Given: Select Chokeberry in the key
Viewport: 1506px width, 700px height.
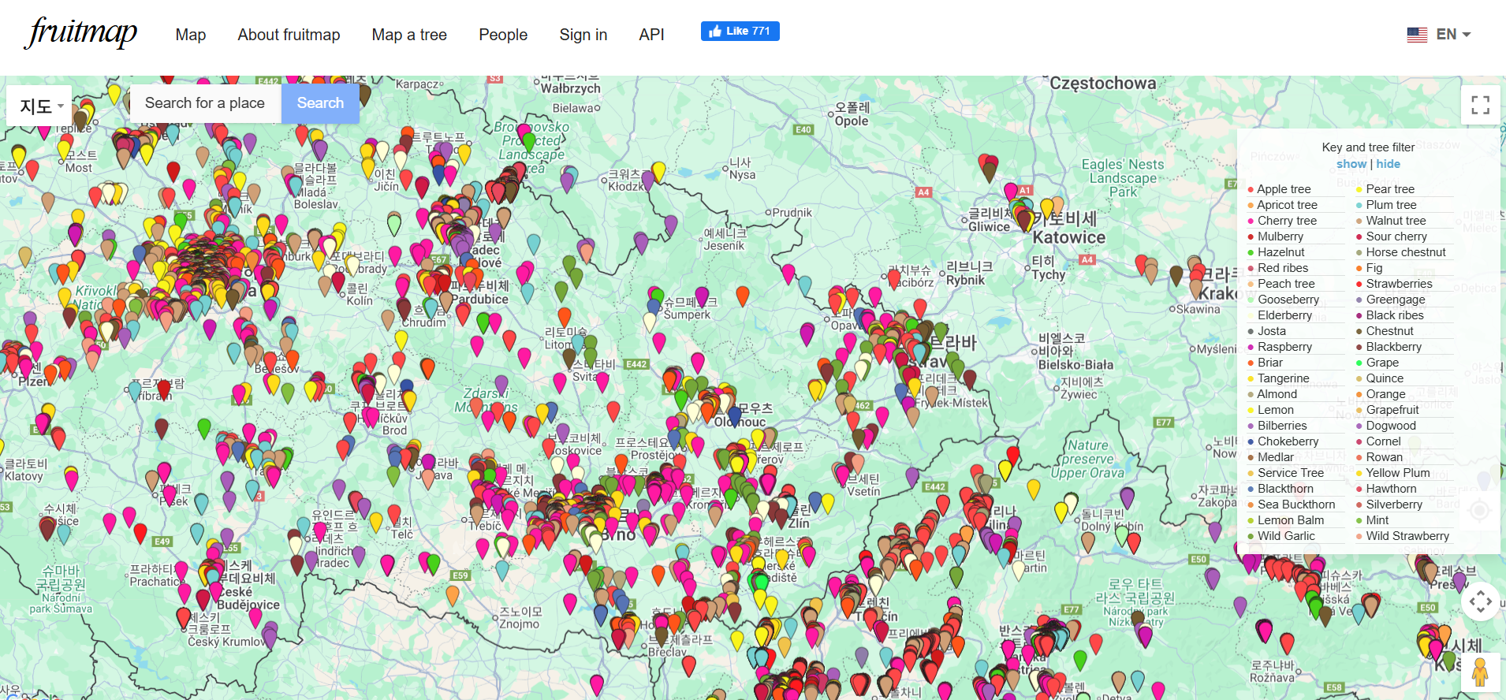Looking at the screenshot, I should [x=1288, y=441].
